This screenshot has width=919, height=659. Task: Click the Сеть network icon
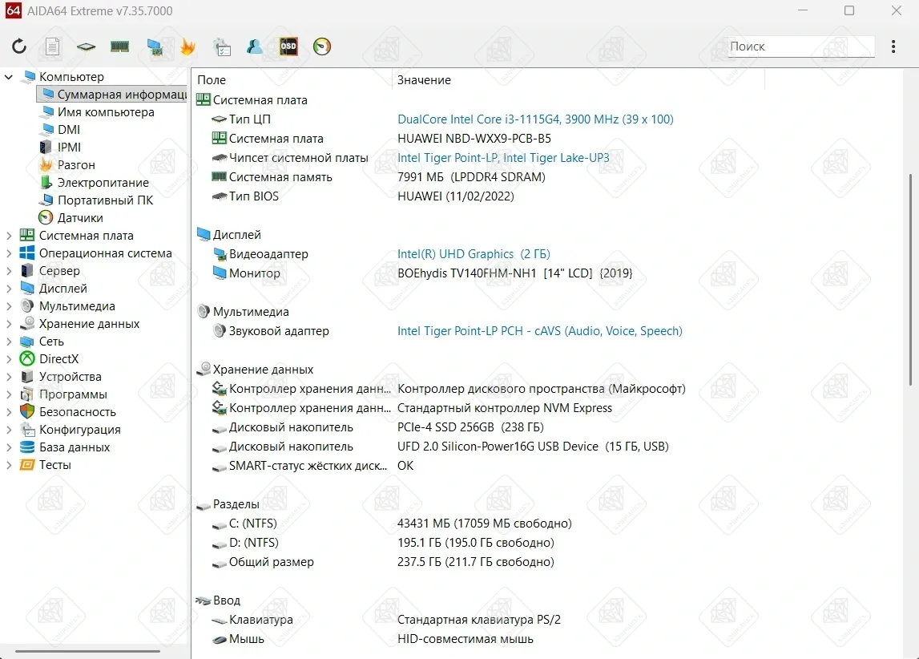[x=27, y=342]
